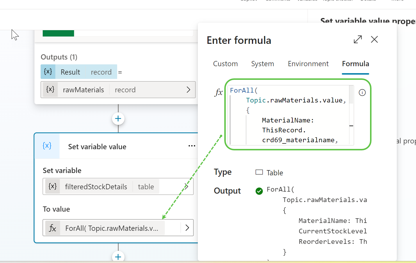The height and width of the screenshot is (263, 416).
Task: Click the fx icon in To value field
Action: click(52, 228)
